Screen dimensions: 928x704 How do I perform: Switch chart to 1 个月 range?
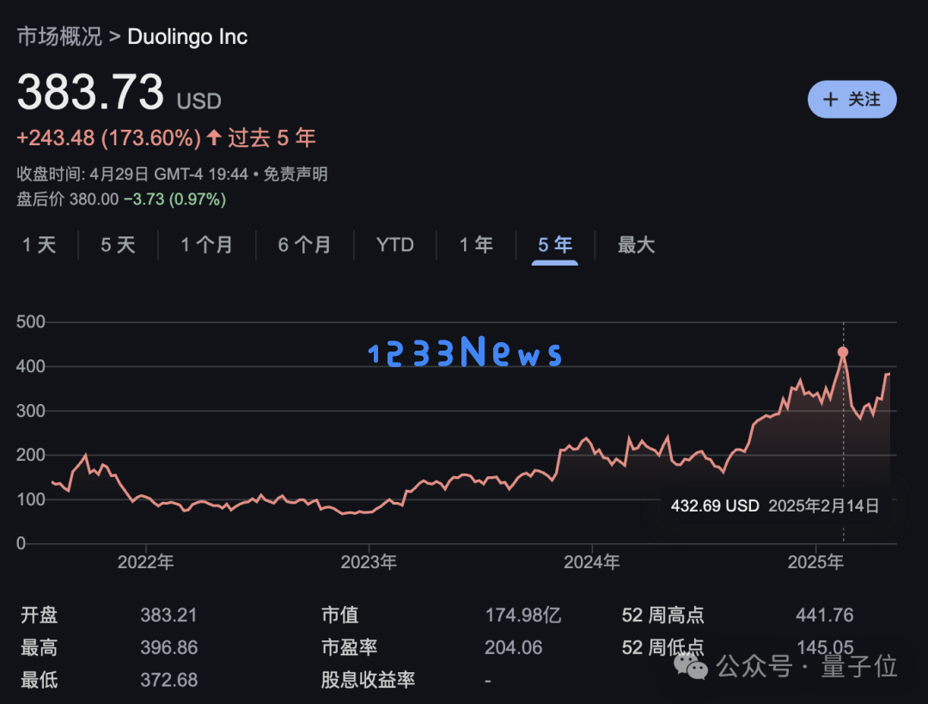(206, 244)
